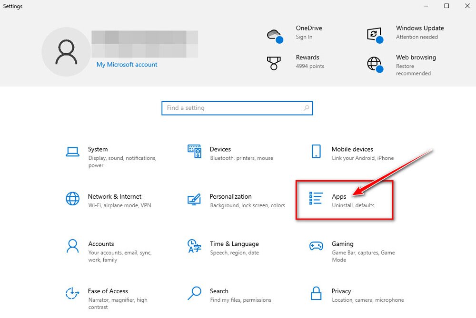The image size is (476, 318).
Task: Open the Windows Update sync icon
Action: [375, 35]
